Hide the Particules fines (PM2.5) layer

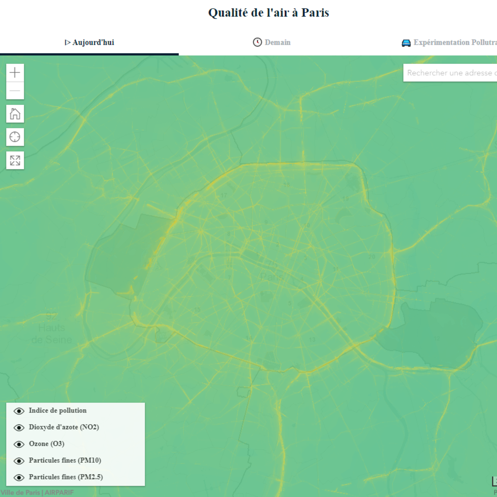point(18,477)
